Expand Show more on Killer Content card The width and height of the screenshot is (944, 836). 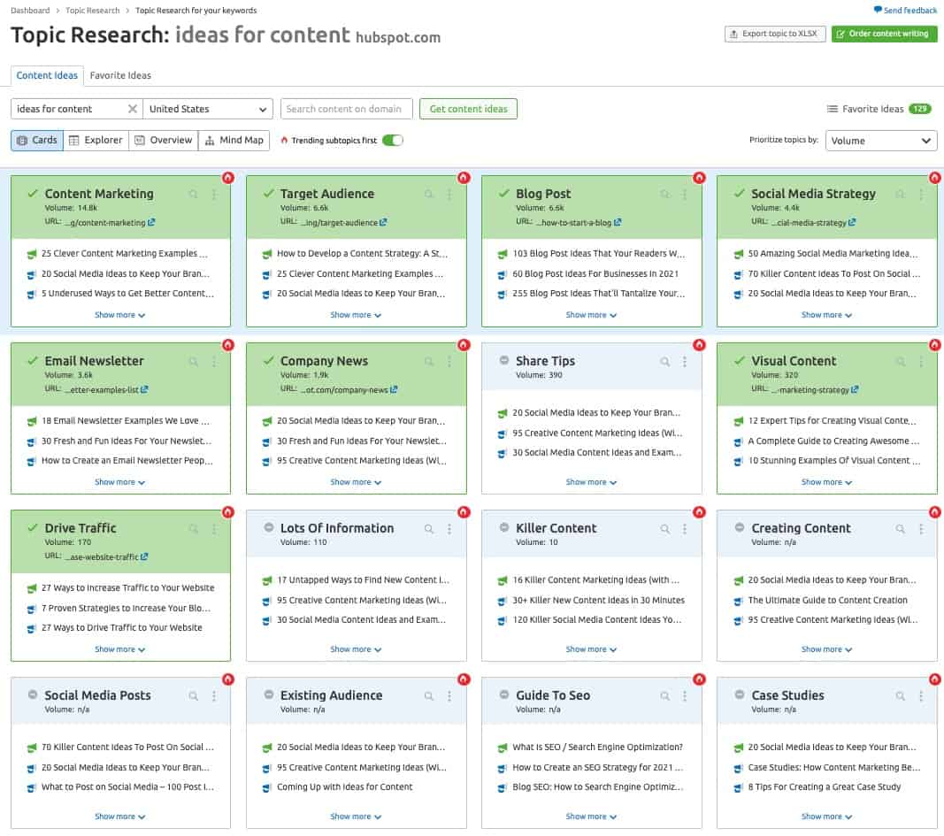pos(591,648)
